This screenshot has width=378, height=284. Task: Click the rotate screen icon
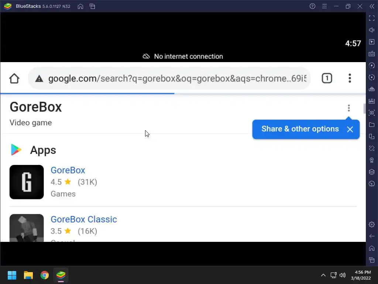(x=371, y=148)
